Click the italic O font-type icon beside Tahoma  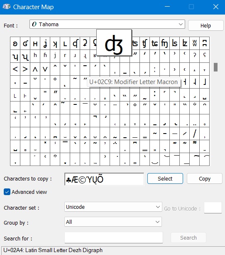click(34, 24)
